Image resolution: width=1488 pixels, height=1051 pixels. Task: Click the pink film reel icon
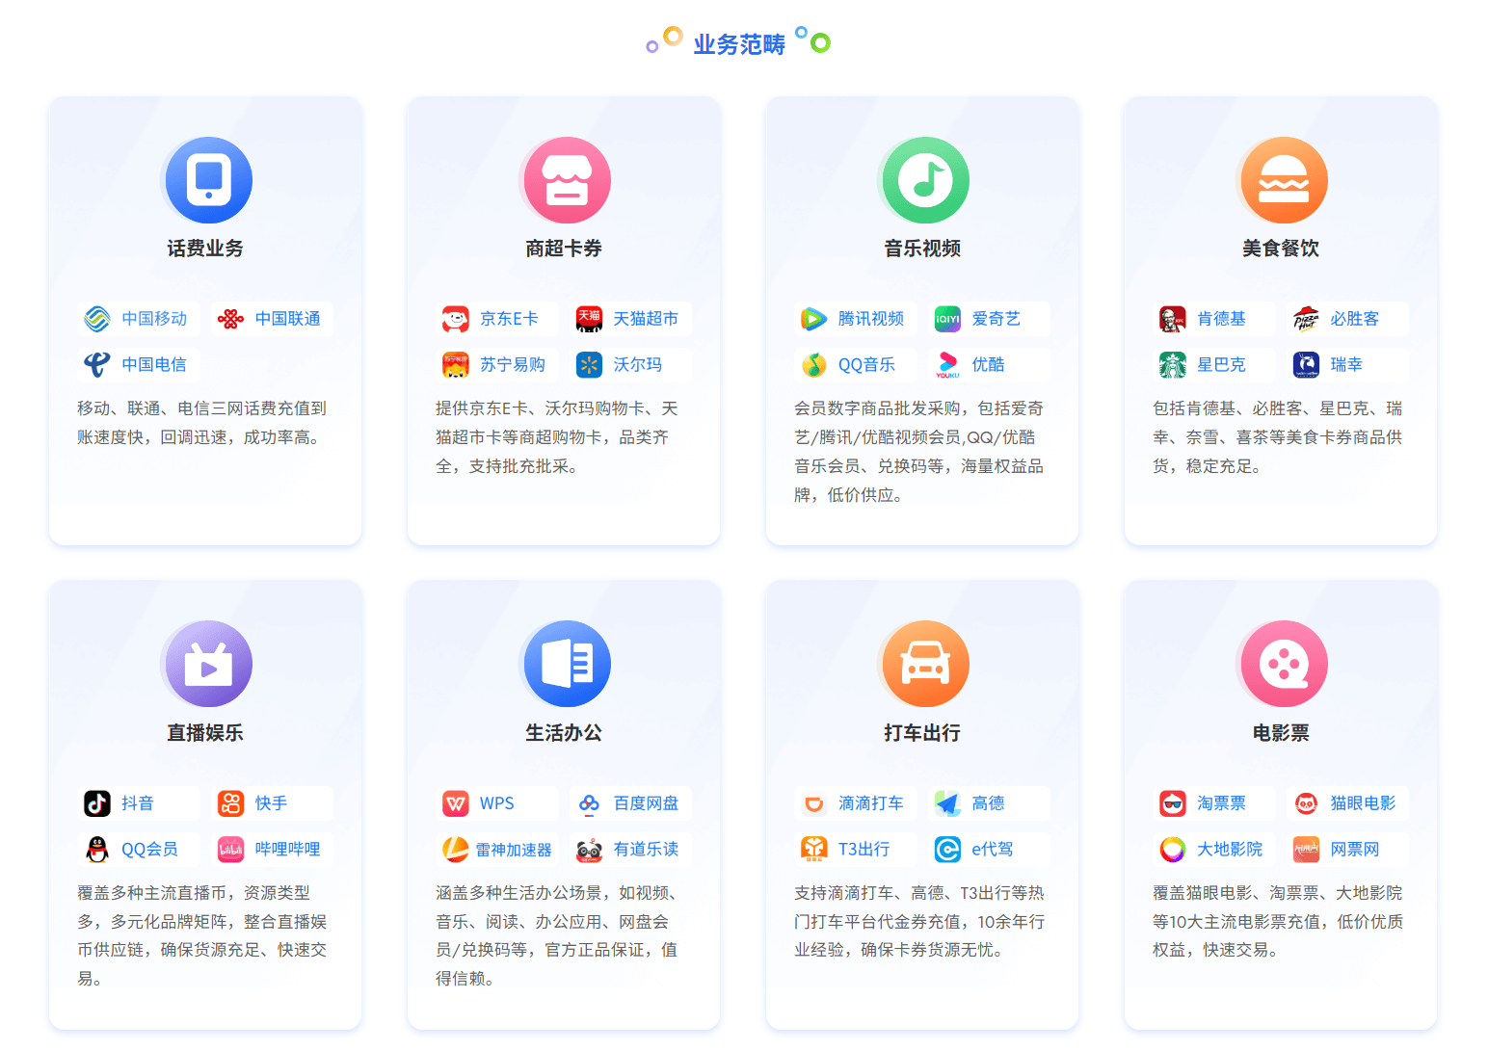(1285, 664)
